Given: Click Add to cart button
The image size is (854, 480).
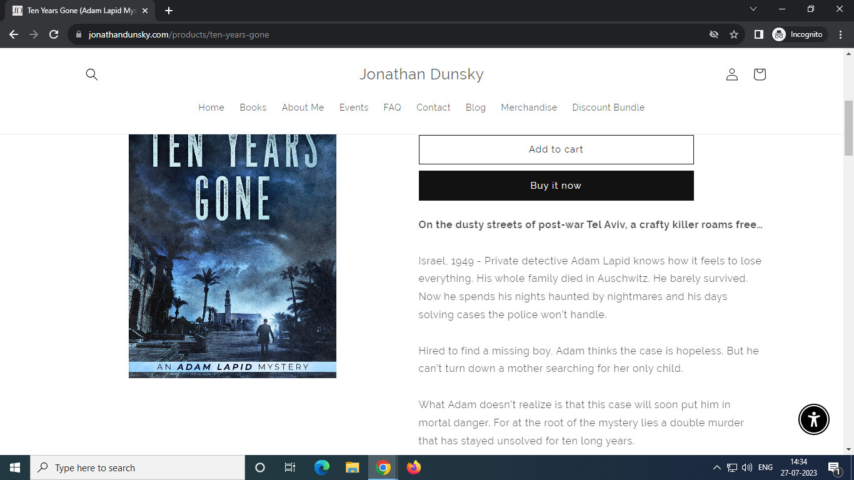Looking at the screenshot, I should click(x=556, y=149).
